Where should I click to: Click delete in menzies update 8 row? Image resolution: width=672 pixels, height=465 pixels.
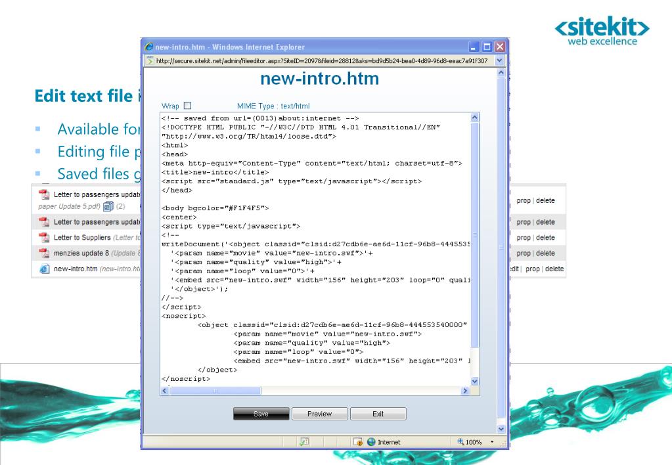545,254
